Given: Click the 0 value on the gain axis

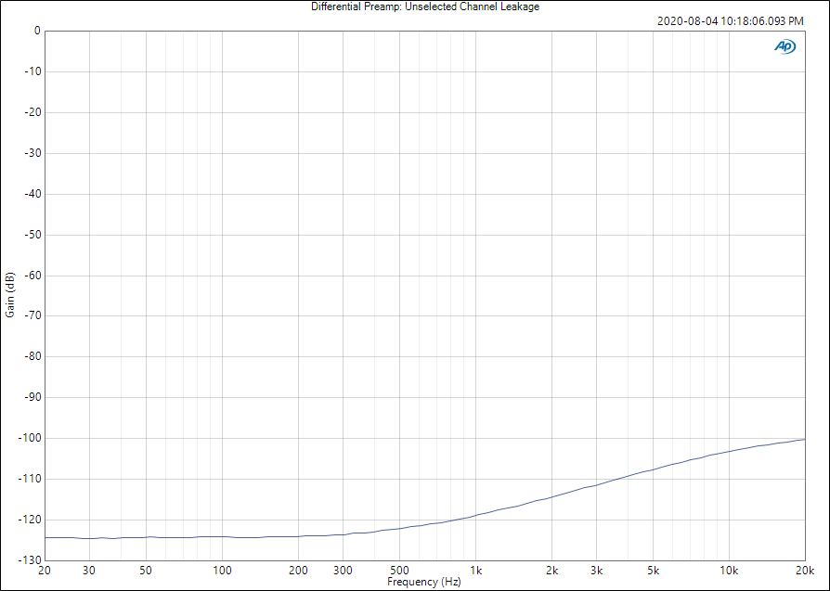Looking at the screenshot, I should pyautogui.click(x=37, y=31).
